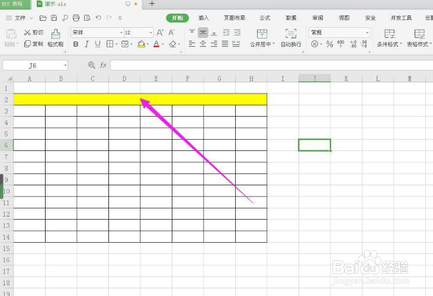Screen dimensions: 433x296
Task: Switch to Page Layout (页面布局) tab
Action: coord(234,18)
